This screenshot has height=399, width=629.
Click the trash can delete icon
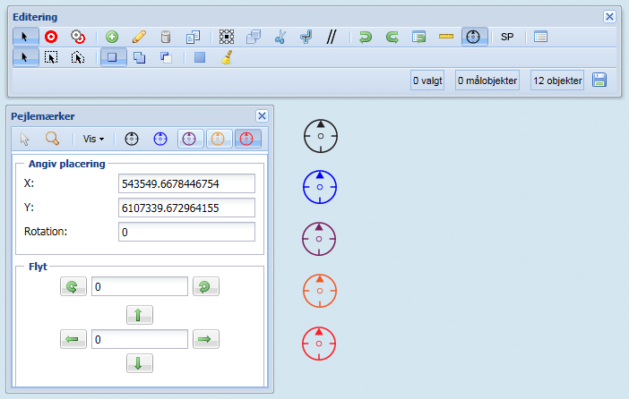[165, 37]
